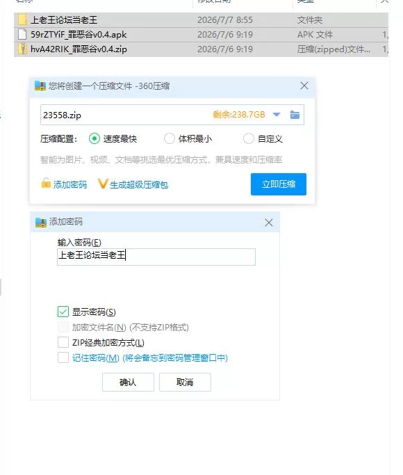The height and width of the screenshot is (475, 403).
Task: Select the 体积最小 compression option
Action: point(169,138)
